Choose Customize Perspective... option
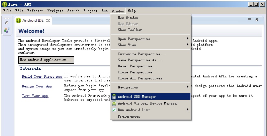267x136 pixels. pos(151,54)
